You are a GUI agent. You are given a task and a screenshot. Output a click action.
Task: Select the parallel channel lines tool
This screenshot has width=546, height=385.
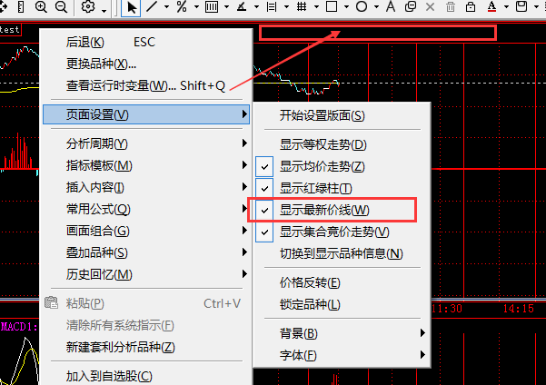point(272,6)
